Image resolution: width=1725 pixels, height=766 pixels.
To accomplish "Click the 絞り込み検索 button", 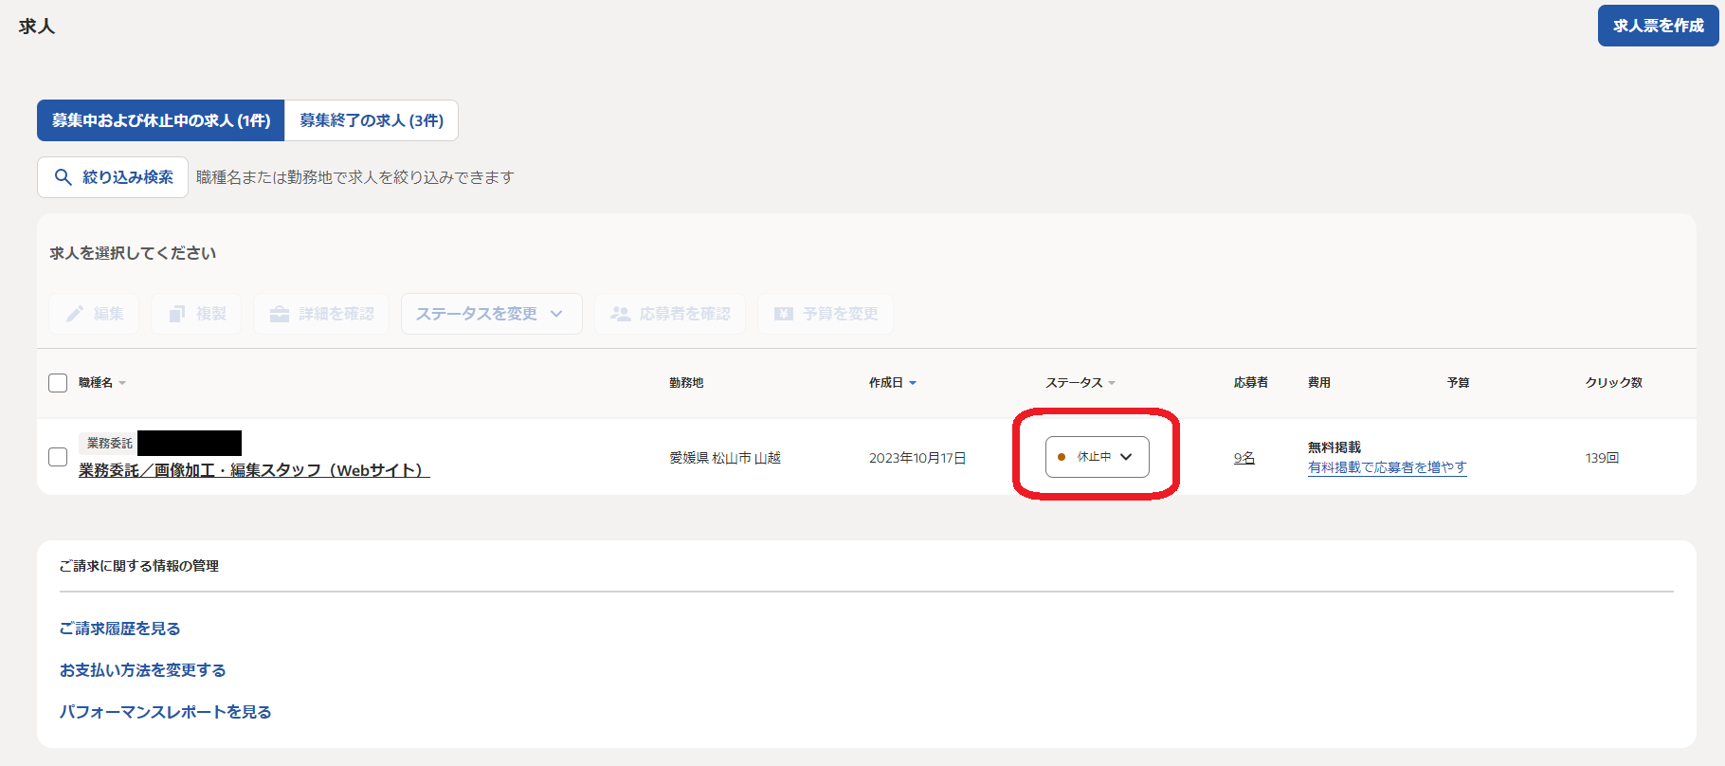I will tap(113, 177).
